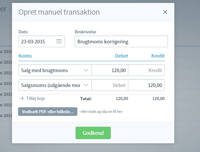This screenshot has width=200, height=152.
Task: Click the Godkend button
Action: tap(93, 133)
